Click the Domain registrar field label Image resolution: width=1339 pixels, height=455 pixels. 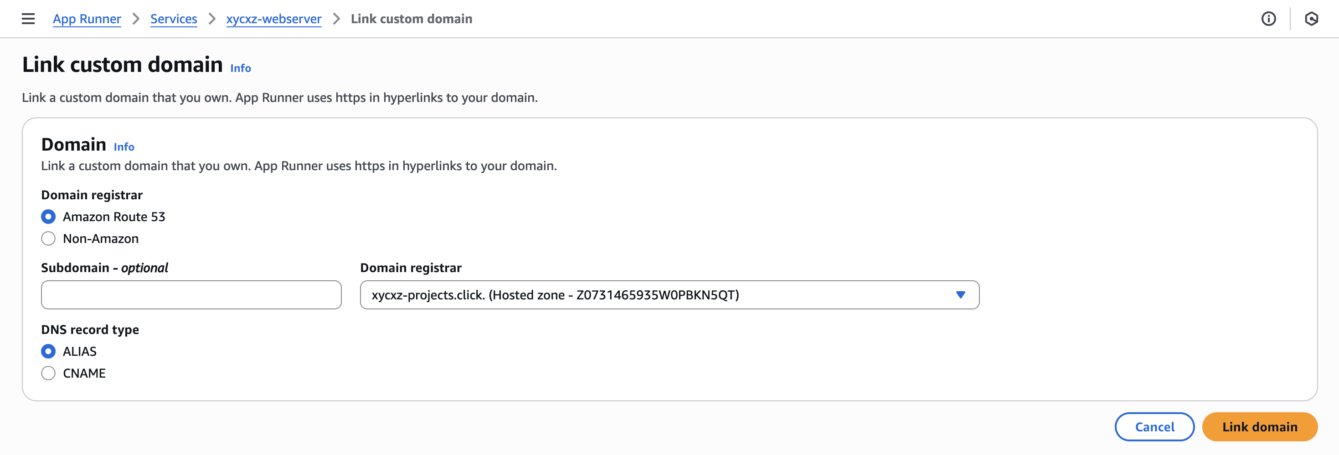(x=411, y=267)
